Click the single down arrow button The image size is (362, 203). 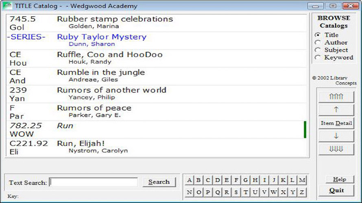tap(336, 136)
